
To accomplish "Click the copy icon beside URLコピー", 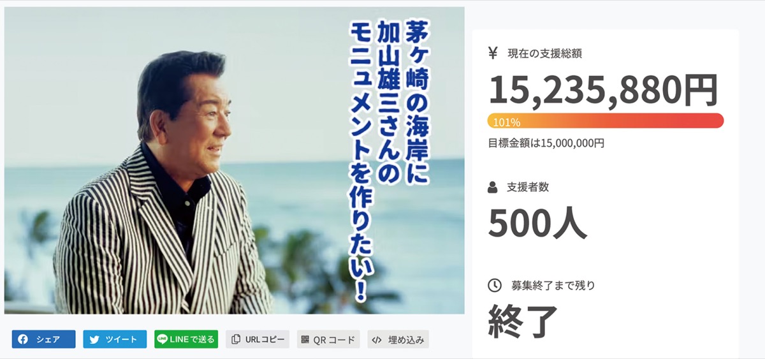I will 236,339.
